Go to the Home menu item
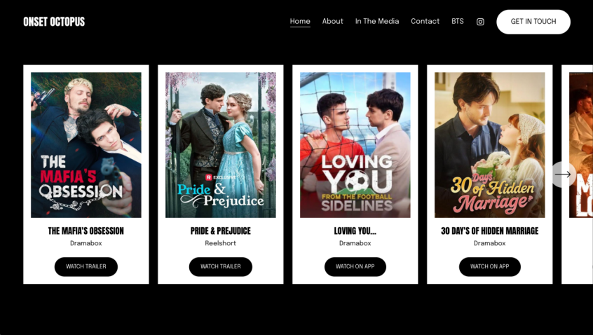Screen dimensions: 593x335 click(300, 22)
